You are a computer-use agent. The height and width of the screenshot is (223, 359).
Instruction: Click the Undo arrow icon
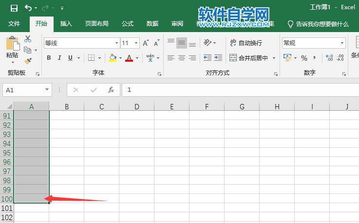[28, 8]
